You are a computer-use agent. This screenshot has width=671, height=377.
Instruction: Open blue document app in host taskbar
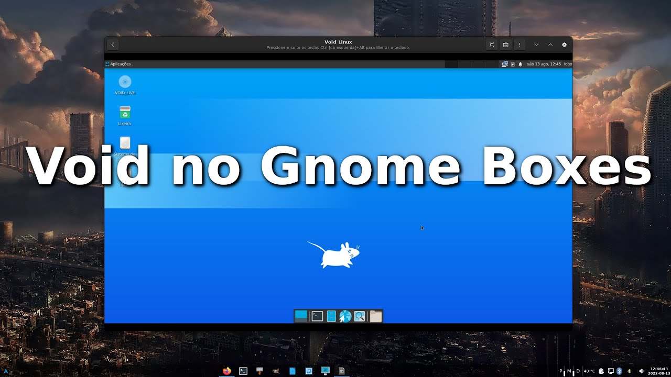point(293,371)
